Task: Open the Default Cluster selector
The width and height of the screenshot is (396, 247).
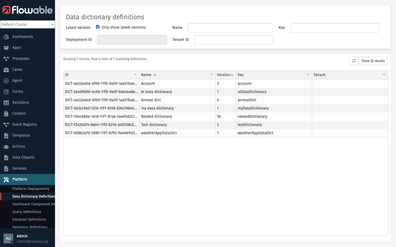Action: pos(28,24)
